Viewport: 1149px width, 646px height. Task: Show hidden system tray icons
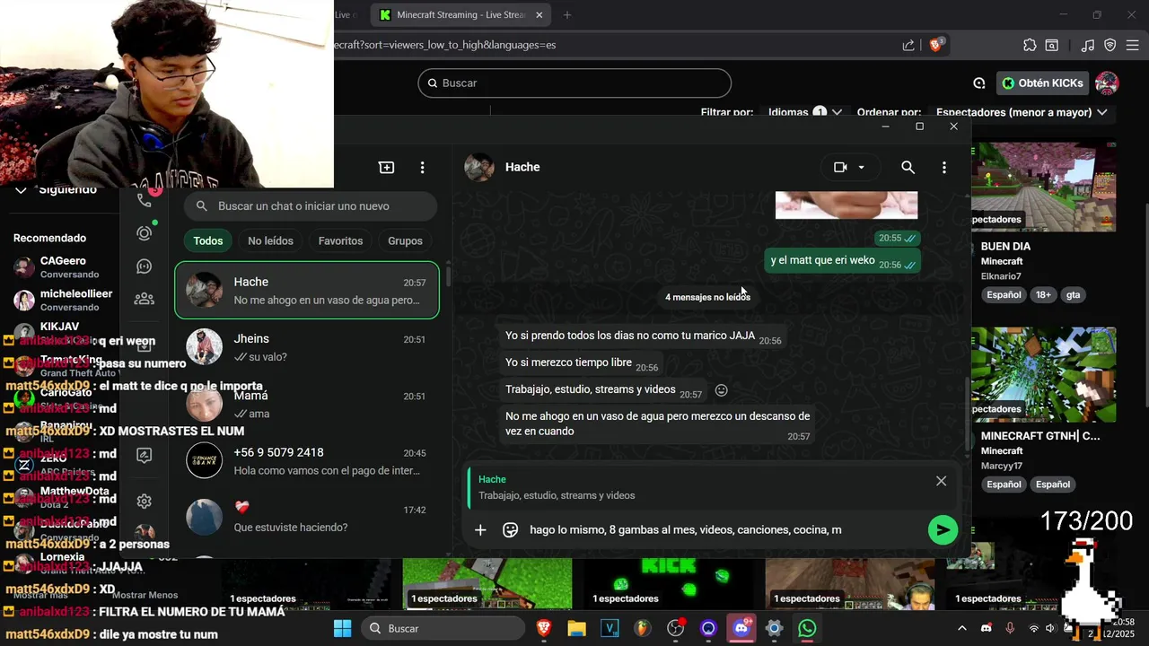coord(961,628)
